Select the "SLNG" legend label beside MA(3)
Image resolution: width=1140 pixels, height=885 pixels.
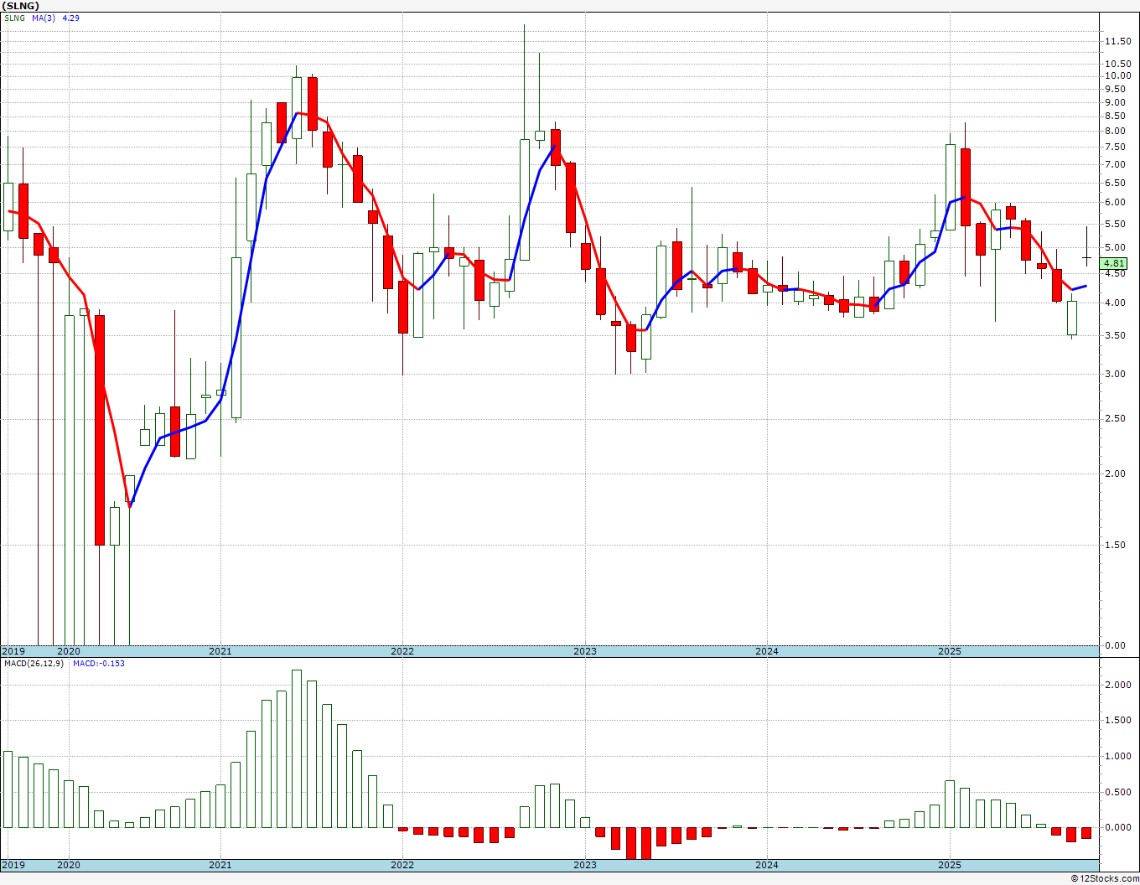(14, 18)
